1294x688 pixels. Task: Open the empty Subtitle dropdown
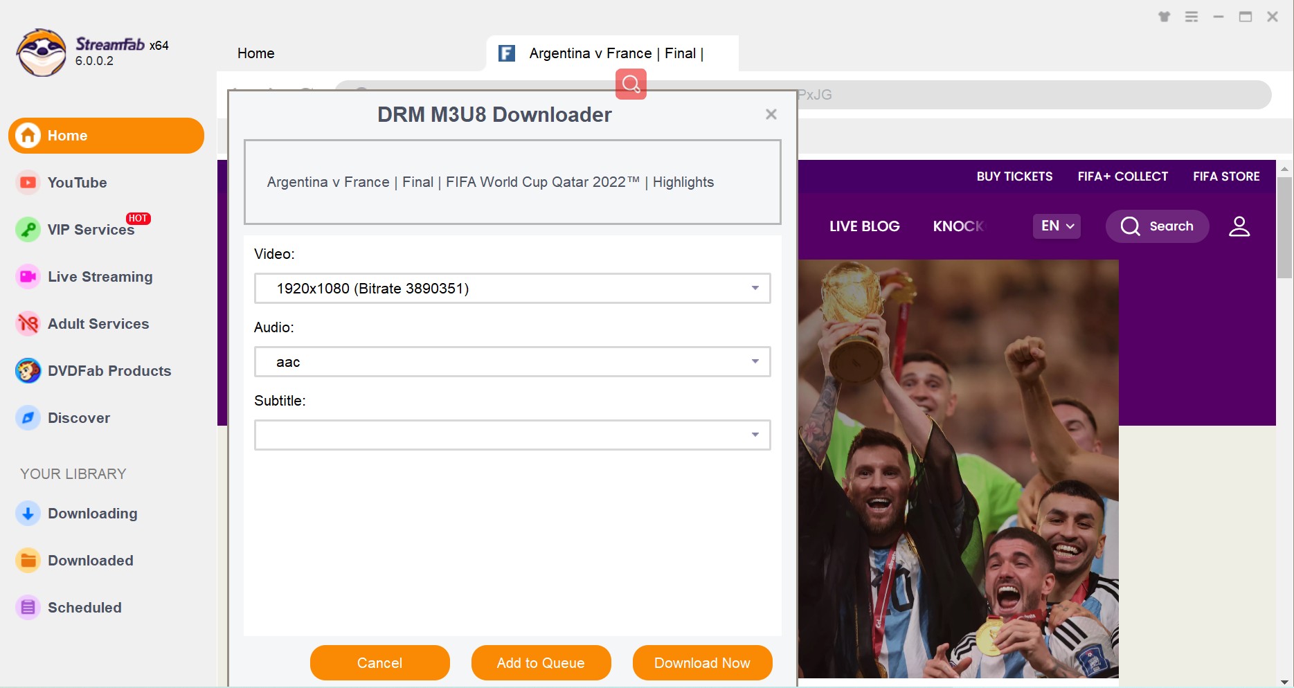tap(512, 435)
